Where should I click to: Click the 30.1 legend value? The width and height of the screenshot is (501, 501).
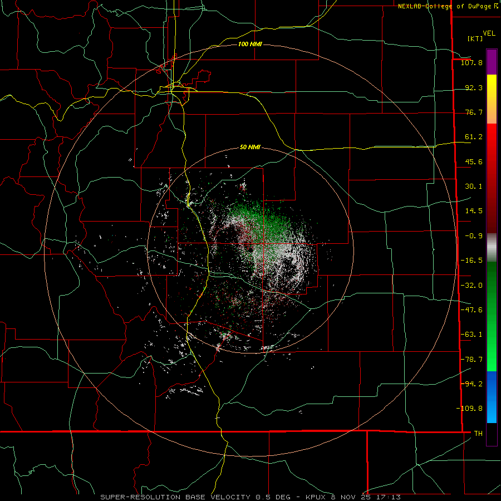click(x=474, y=186)
